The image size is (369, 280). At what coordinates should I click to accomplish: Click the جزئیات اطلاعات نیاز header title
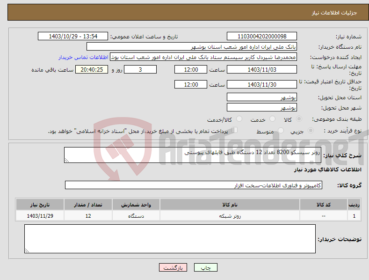(334, 13)
